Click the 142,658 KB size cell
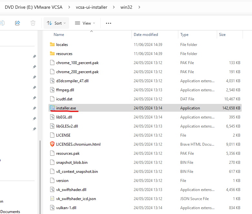 [231, 108]
